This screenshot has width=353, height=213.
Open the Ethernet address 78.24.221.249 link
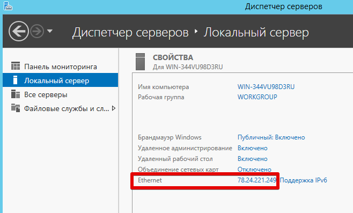[257, 180]
